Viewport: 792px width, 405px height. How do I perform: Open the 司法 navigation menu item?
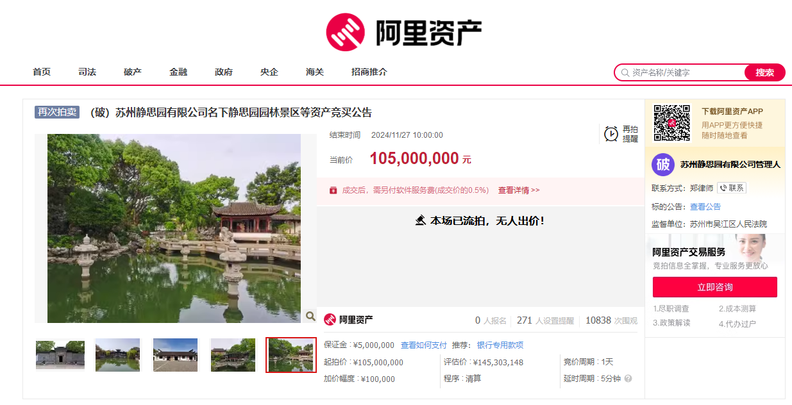pyautogui.click(x=87, y=72)
